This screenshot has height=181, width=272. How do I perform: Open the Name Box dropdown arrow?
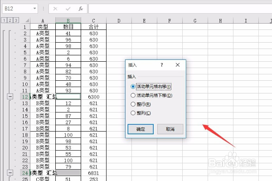[x=35, y=9]
